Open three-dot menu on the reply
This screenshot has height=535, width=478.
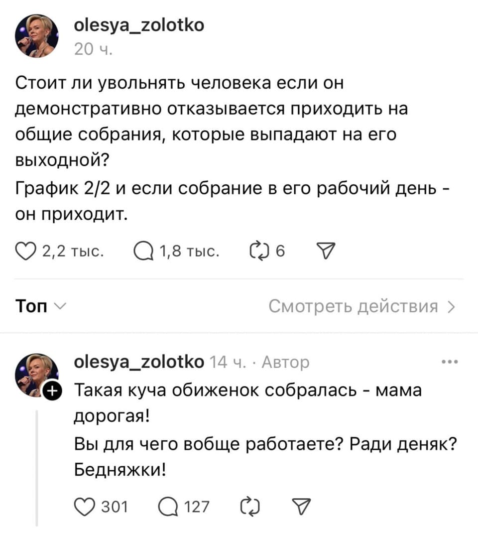450,362
